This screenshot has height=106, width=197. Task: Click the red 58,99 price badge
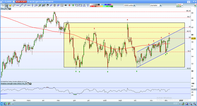point(21,2)
